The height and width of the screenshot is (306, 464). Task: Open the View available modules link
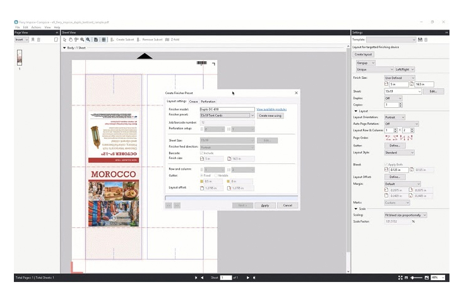[x=271, y=109]
